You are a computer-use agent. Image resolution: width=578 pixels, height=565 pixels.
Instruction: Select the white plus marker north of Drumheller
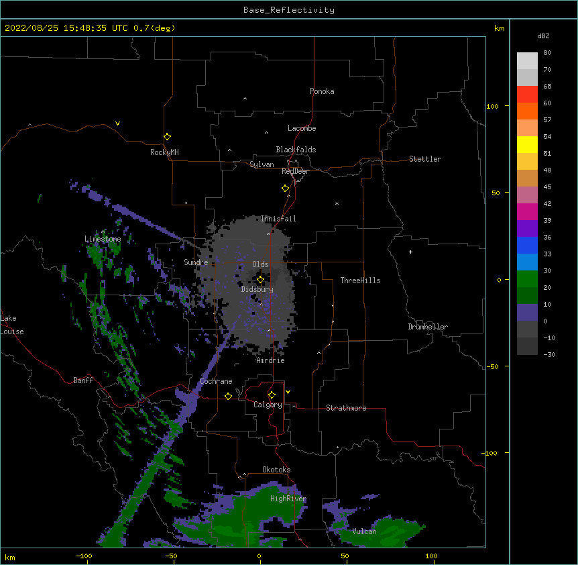[x=410, y=252]
